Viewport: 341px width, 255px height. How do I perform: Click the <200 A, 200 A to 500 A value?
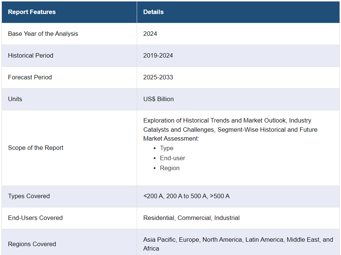point(186,196)
